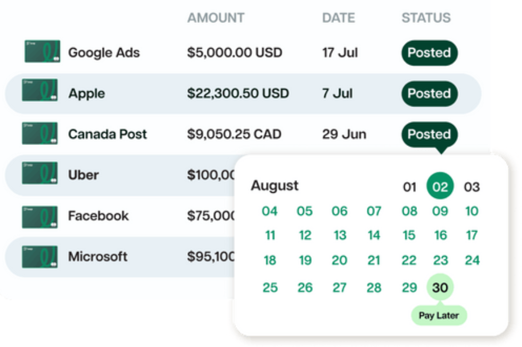Toggle the Posted status for Google Ads
The image size is (522, 347).
(x=429, y=53)
